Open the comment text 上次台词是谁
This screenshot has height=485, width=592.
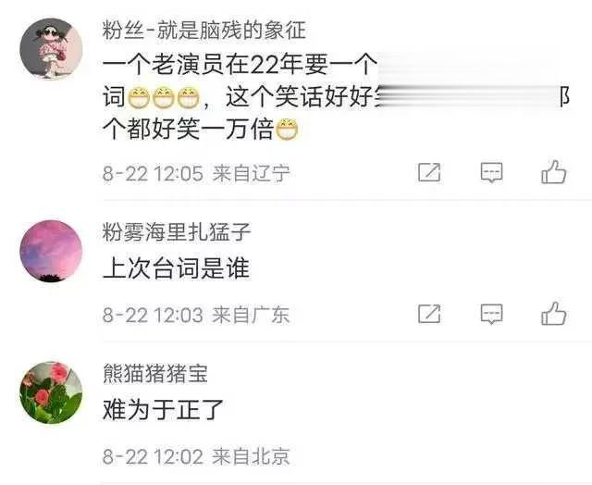176,268
